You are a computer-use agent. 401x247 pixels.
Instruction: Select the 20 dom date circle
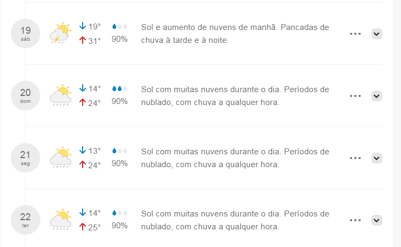pyautogui.click(x=25, y=96)
